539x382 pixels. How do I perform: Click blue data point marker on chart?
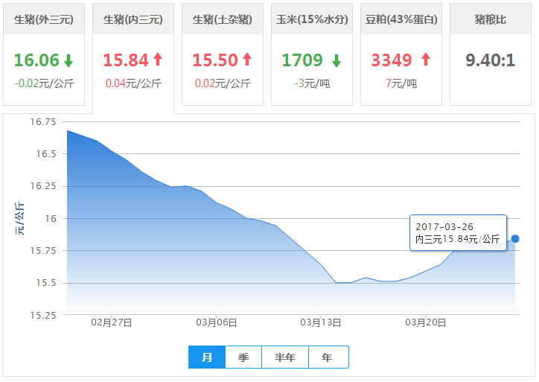point(515,238)
